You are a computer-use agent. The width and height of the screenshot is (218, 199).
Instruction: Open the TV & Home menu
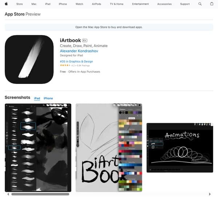[117, 4]
